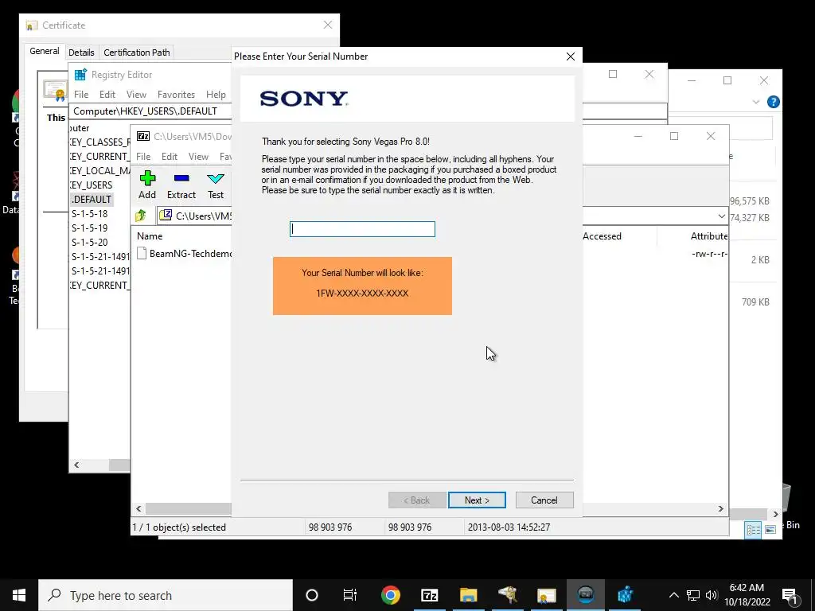Screen dimensions: 815x611
Task: Open the Edit menu in 7-Zip
Action: [x=170, y=157]
